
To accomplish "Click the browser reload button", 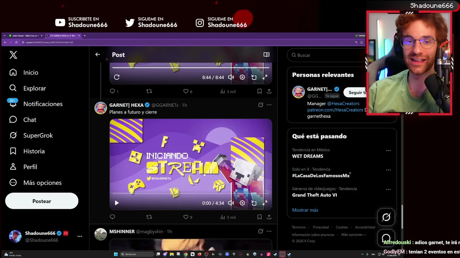I will (16, 42).
